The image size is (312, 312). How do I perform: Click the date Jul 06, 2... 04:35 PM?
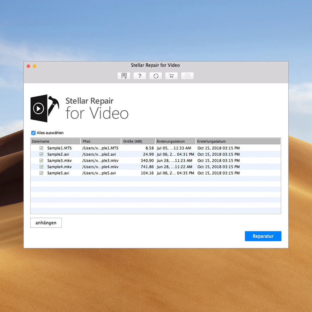(x=175, y=173)
